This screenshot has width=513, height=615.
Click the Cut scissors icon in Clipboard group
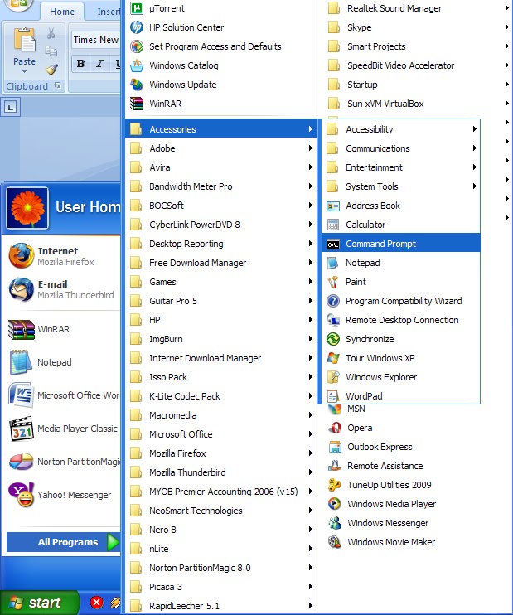51,33
